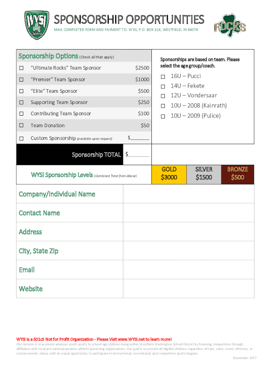Viewport: 279px width, 371px height.
Task: Tick the "Elite" Team Sponsor checkbox
Action: [22, 91]
